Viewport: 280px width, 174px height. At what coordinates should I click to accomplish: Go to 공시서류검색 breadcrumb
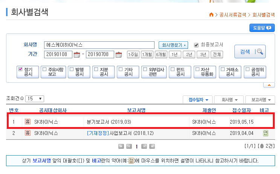tap(233, 15)
